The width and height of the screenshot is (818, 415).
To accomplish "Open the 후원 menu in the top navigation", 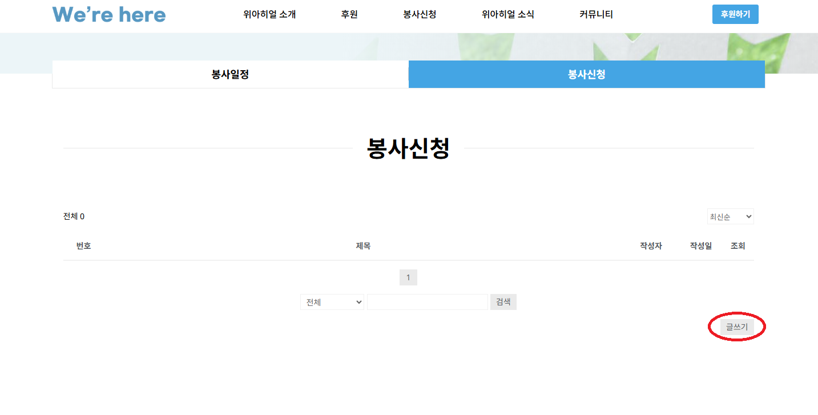I will tap(349, 14).
